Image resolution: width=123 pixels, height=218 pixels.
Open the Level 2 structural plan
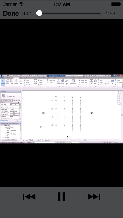click(8, 132)
